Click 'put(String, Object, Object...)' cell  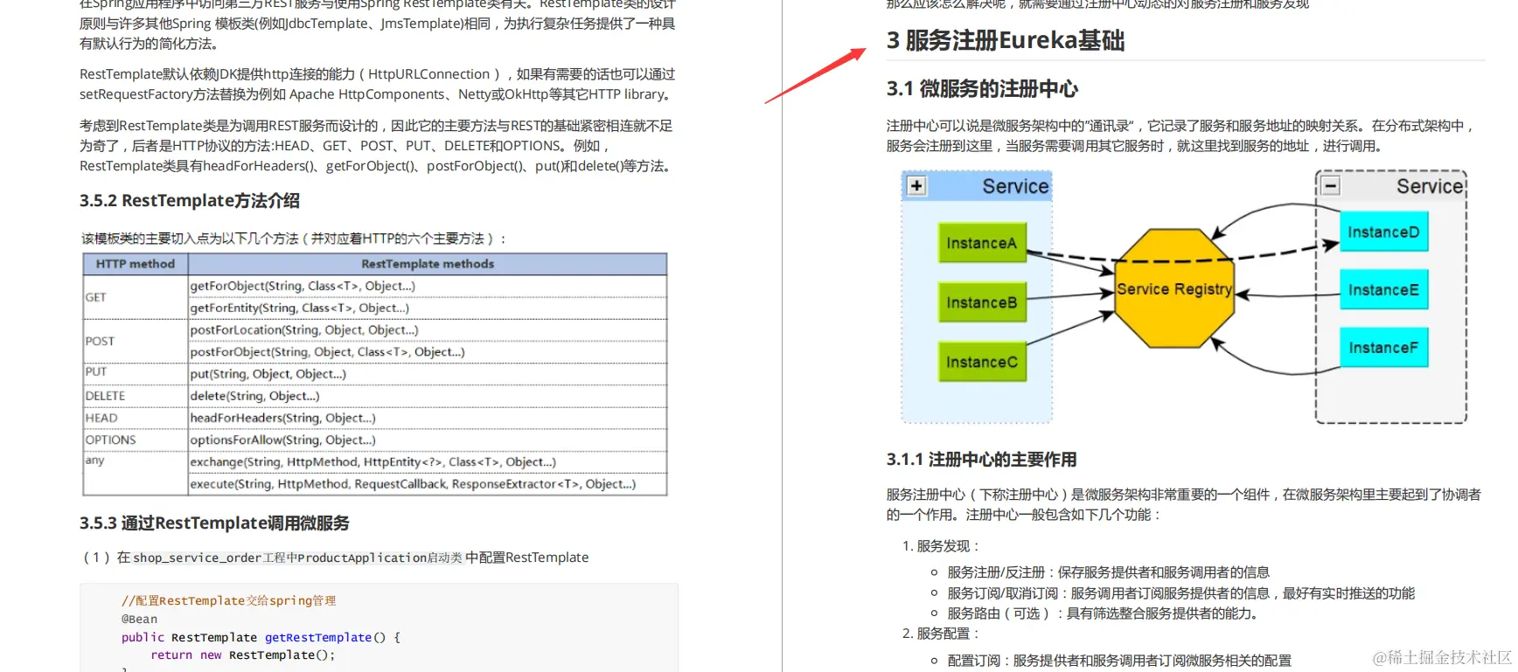click(x=428, y=373)
